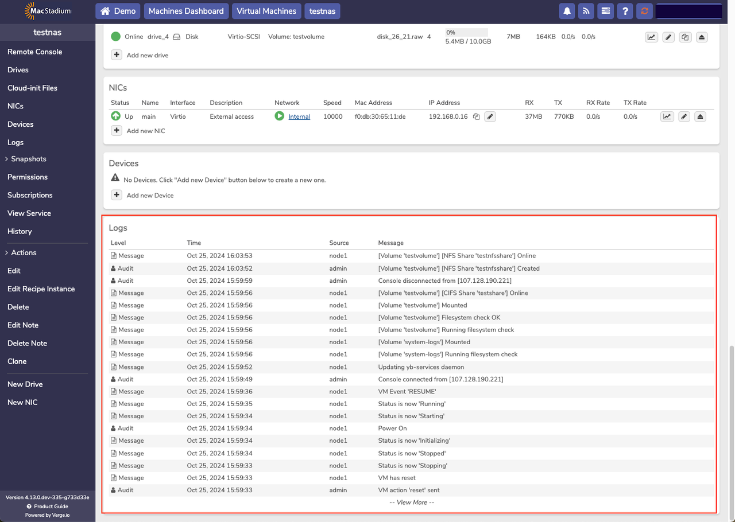Screen dimensions: 735x522
Task: Click the orange refresh icon in the top bar
Action: click(x=644, y=11)
